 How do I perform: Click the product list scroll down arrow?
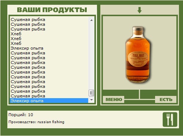pyautogui.click(x=91, y=100)
